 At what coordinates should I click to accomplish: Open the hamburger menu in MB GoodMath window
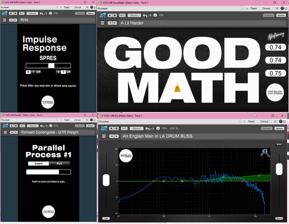point(103,23)
